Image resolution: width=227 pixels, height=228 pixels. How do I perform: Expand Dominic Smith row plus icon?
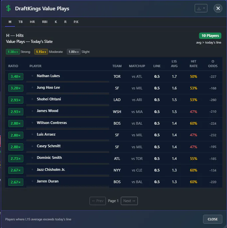pos(32,158)
